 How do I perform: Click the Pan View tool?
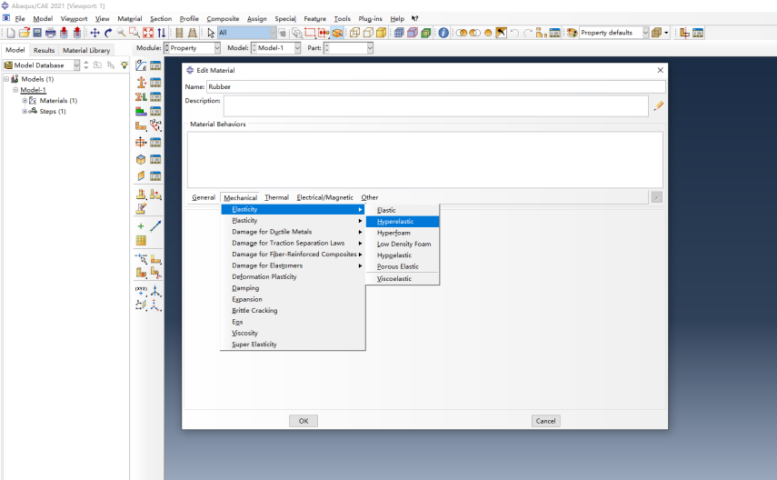[95, 33]
